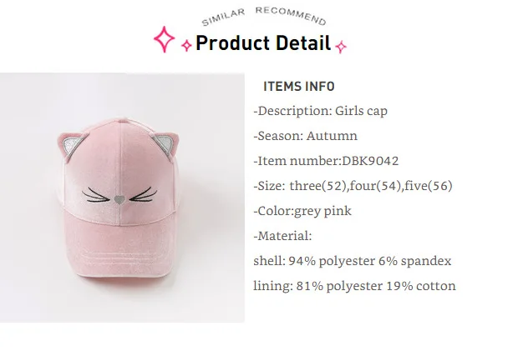The height and width of the screenshot is (361, 518).
Task: Click the Description: Girls cap line
Action: point(321,111)
